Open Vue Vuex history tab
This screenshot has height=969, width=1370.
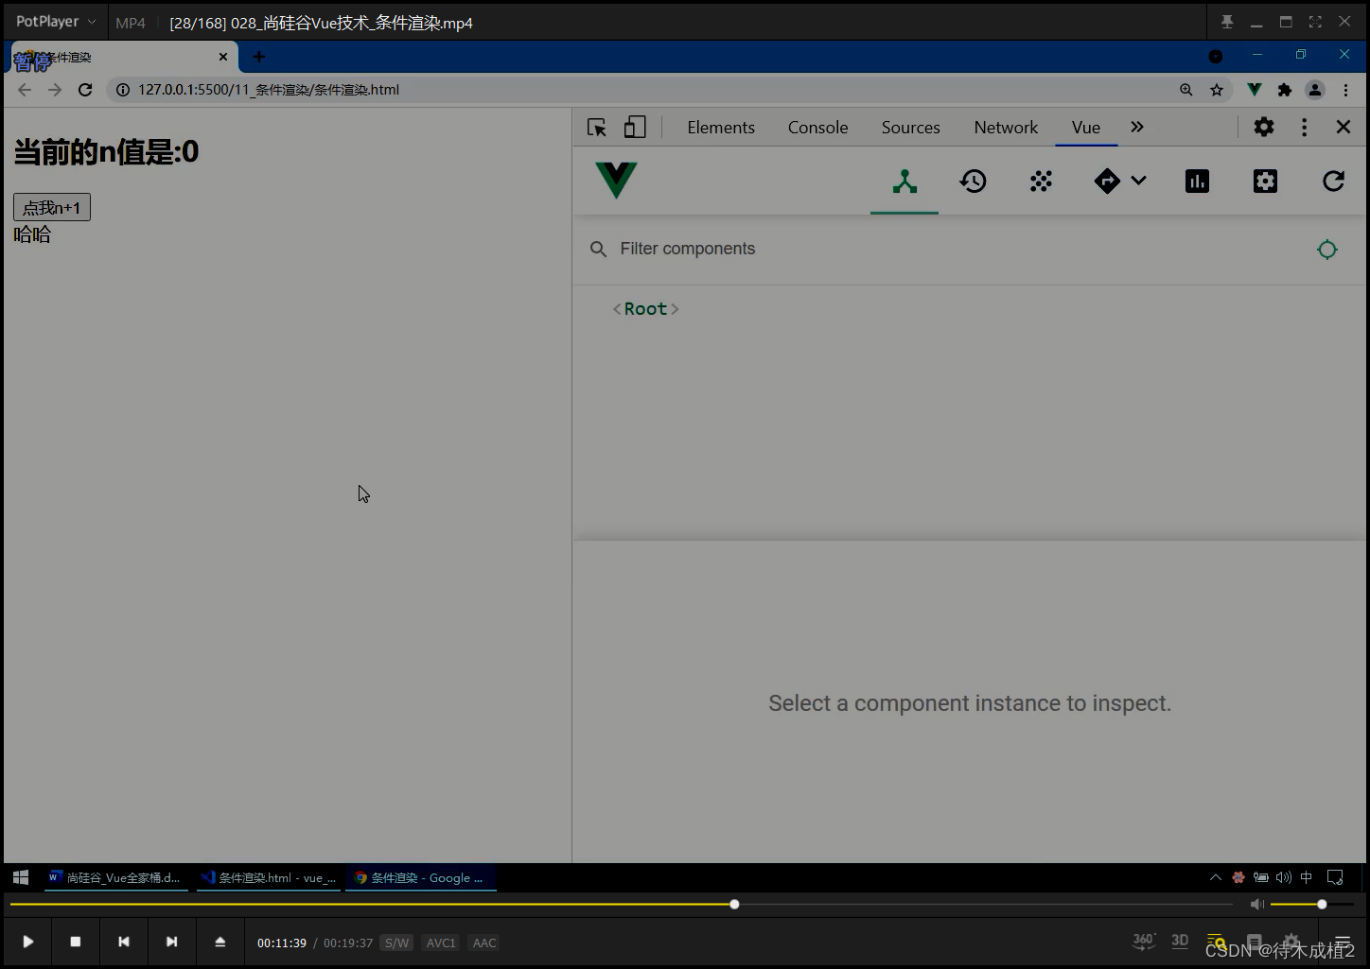[973, 182]
